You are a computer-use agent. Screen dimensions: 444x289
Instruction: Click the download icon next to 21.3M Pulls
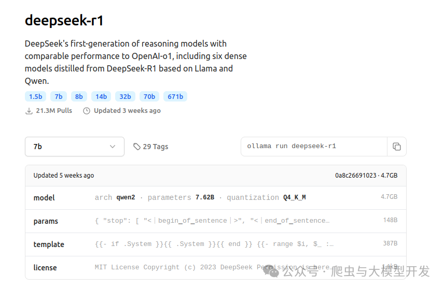29,111
